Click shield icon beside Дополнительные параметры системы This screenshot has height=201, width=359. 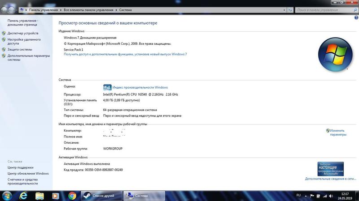click(4, 56)
